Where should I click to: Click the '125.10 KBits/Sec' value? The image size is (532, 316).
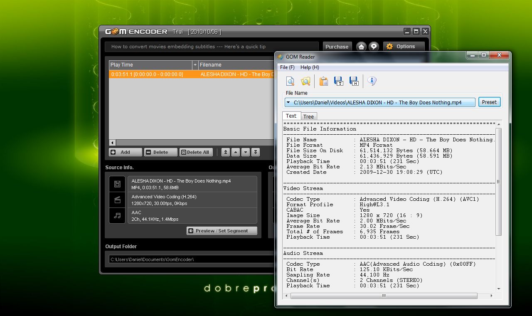[386, 269]
